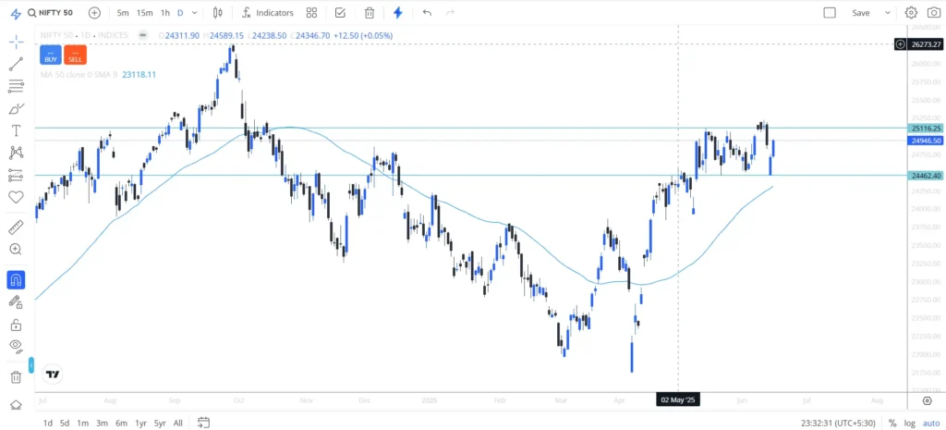
Task: Open the object tree layers icon
Action: point(17,405)
